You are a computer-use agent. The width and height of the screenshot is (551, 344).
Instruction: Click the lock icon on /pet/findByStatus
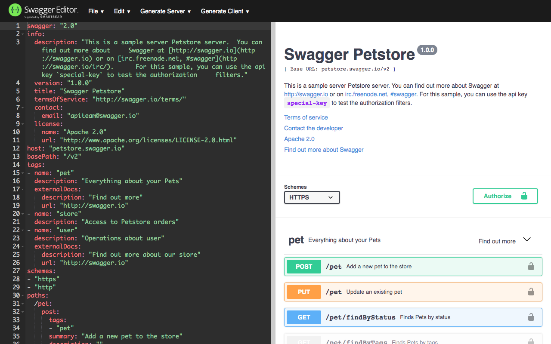(531, 317)
